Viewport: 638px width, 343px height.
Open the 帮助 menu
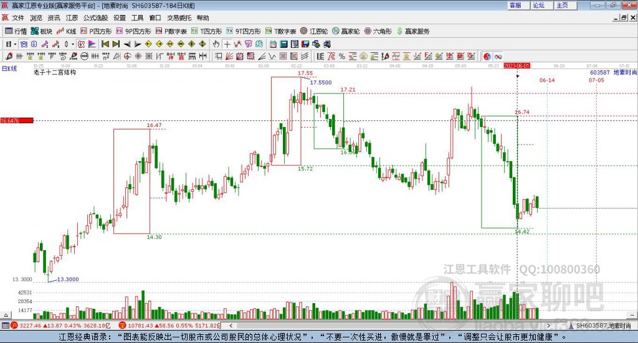(x=202, y=17)
